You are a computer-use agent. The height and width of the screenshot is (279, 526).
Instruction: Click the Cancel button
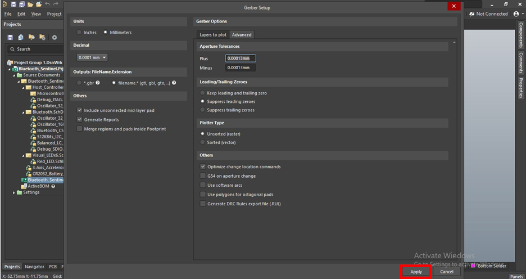pos(447,272)
